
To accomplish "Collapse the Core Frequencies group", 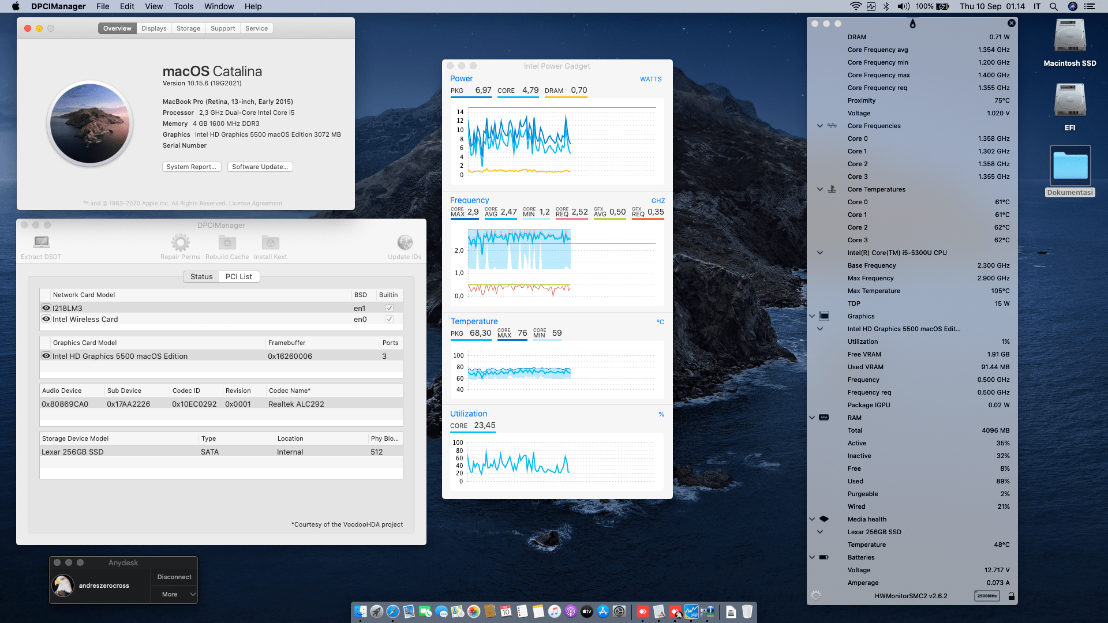I will [x=820, y=126].
